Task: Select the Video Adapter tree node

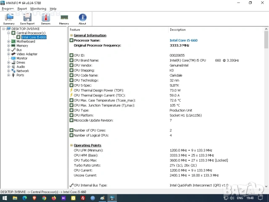Action: point(27,54)
